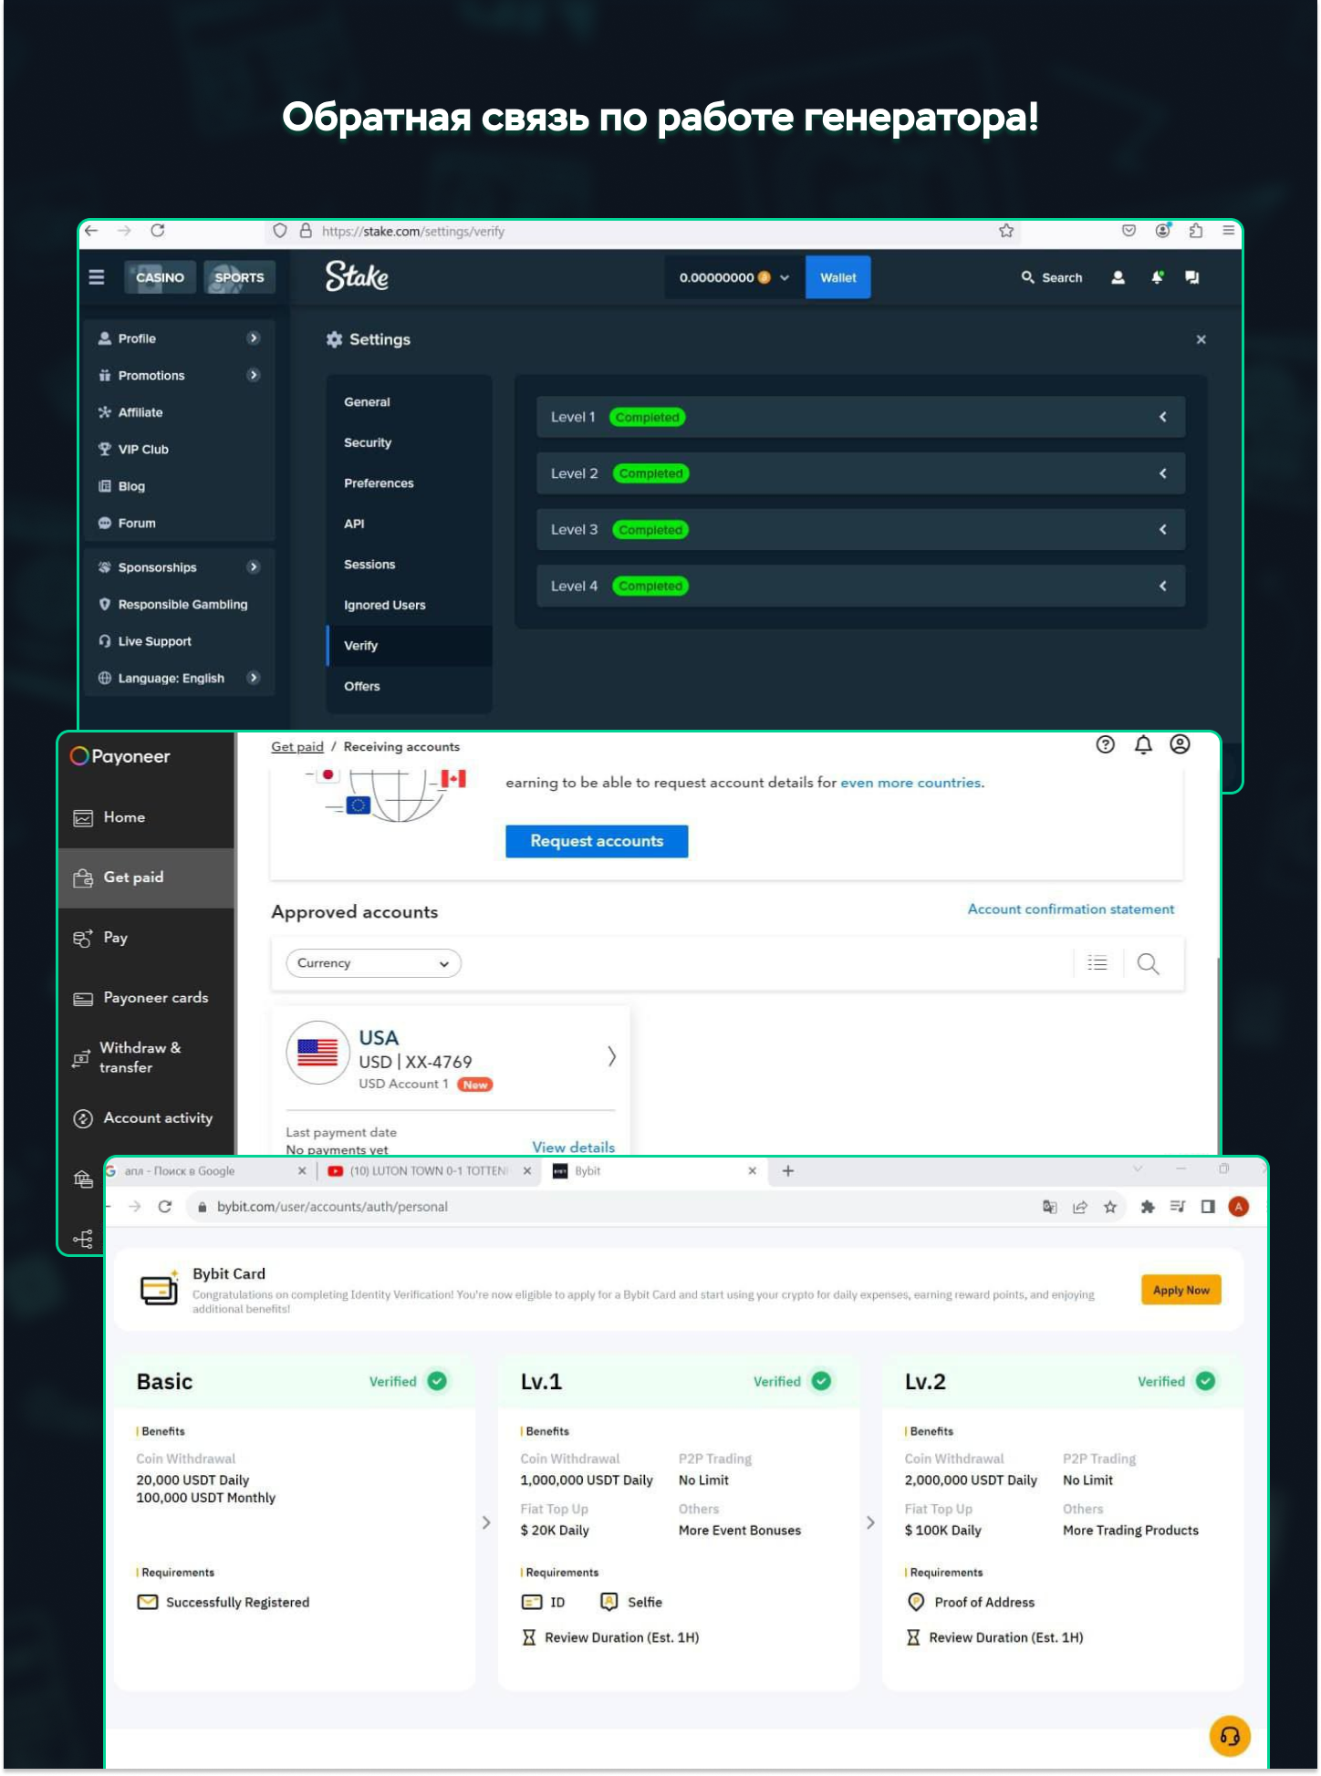Click the Stake hamburger menu icon
This screenshot has height=1776, width=1321.
click(x=97, y=277)
